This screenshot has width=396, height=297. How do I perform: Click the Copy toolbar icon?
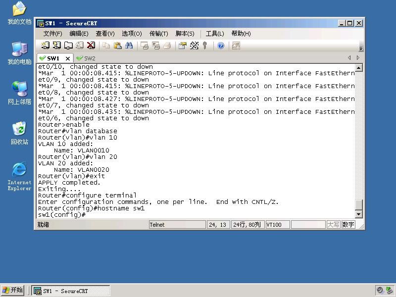click(106, 46)
